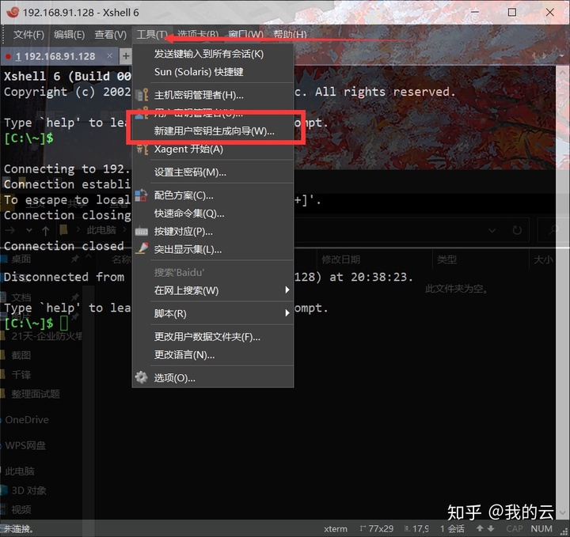Select 此电脑 in Explorer sidebar
This screenshot has height=537, width=570.
coord(20,471)
